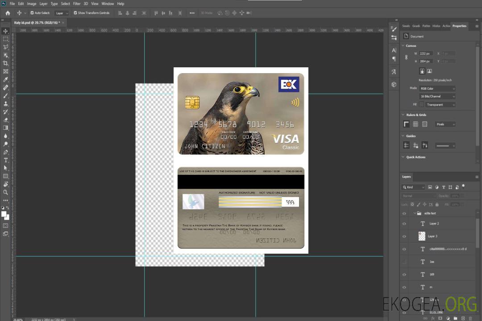Open the 3D panel cube icon
Screen dimensions: 482x321
[x=394, y=84]
